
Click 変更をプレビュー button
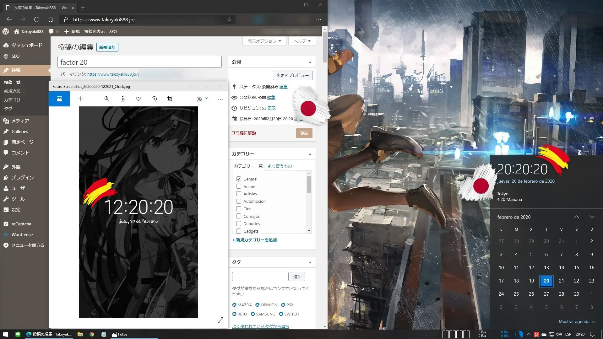[292, 75]
